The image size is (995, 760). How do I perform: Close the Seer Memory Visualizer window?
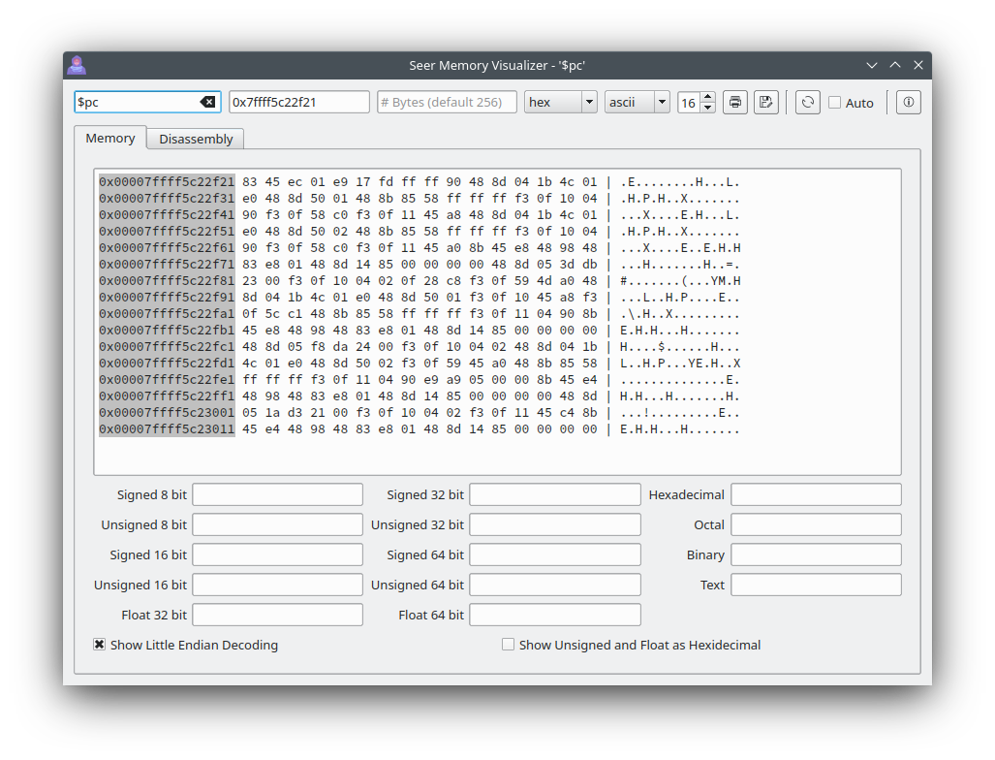[917, 65]
